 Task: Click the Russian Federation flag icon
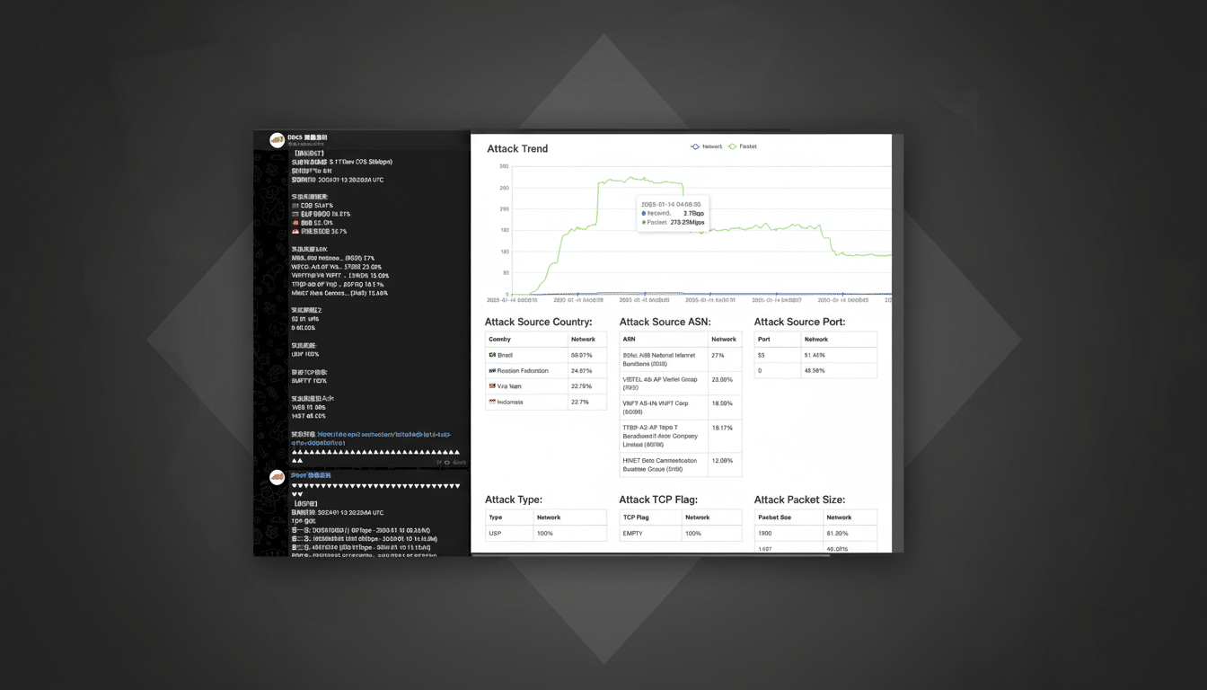(492, 370)
